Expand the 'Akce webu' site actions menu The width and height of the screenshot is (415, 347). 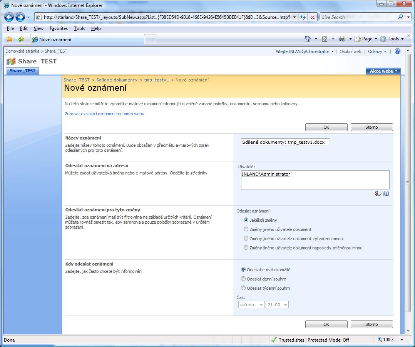[x=383, y=71]
